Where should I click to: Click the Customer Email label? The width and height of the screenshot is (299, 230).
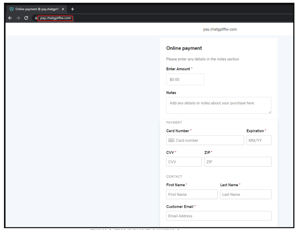pos(180,207)
